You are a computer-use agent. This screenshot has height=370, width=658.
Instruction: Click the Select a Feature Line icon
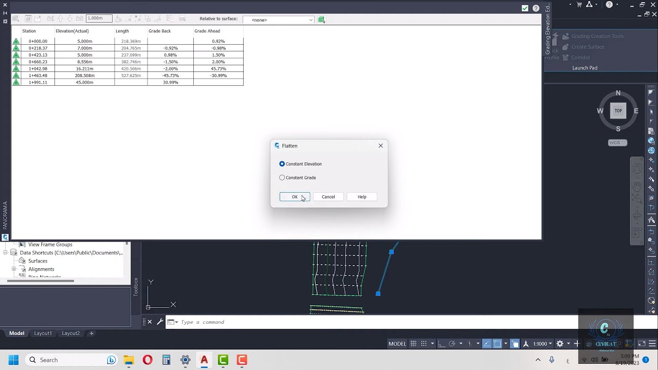tap(16, 18)
